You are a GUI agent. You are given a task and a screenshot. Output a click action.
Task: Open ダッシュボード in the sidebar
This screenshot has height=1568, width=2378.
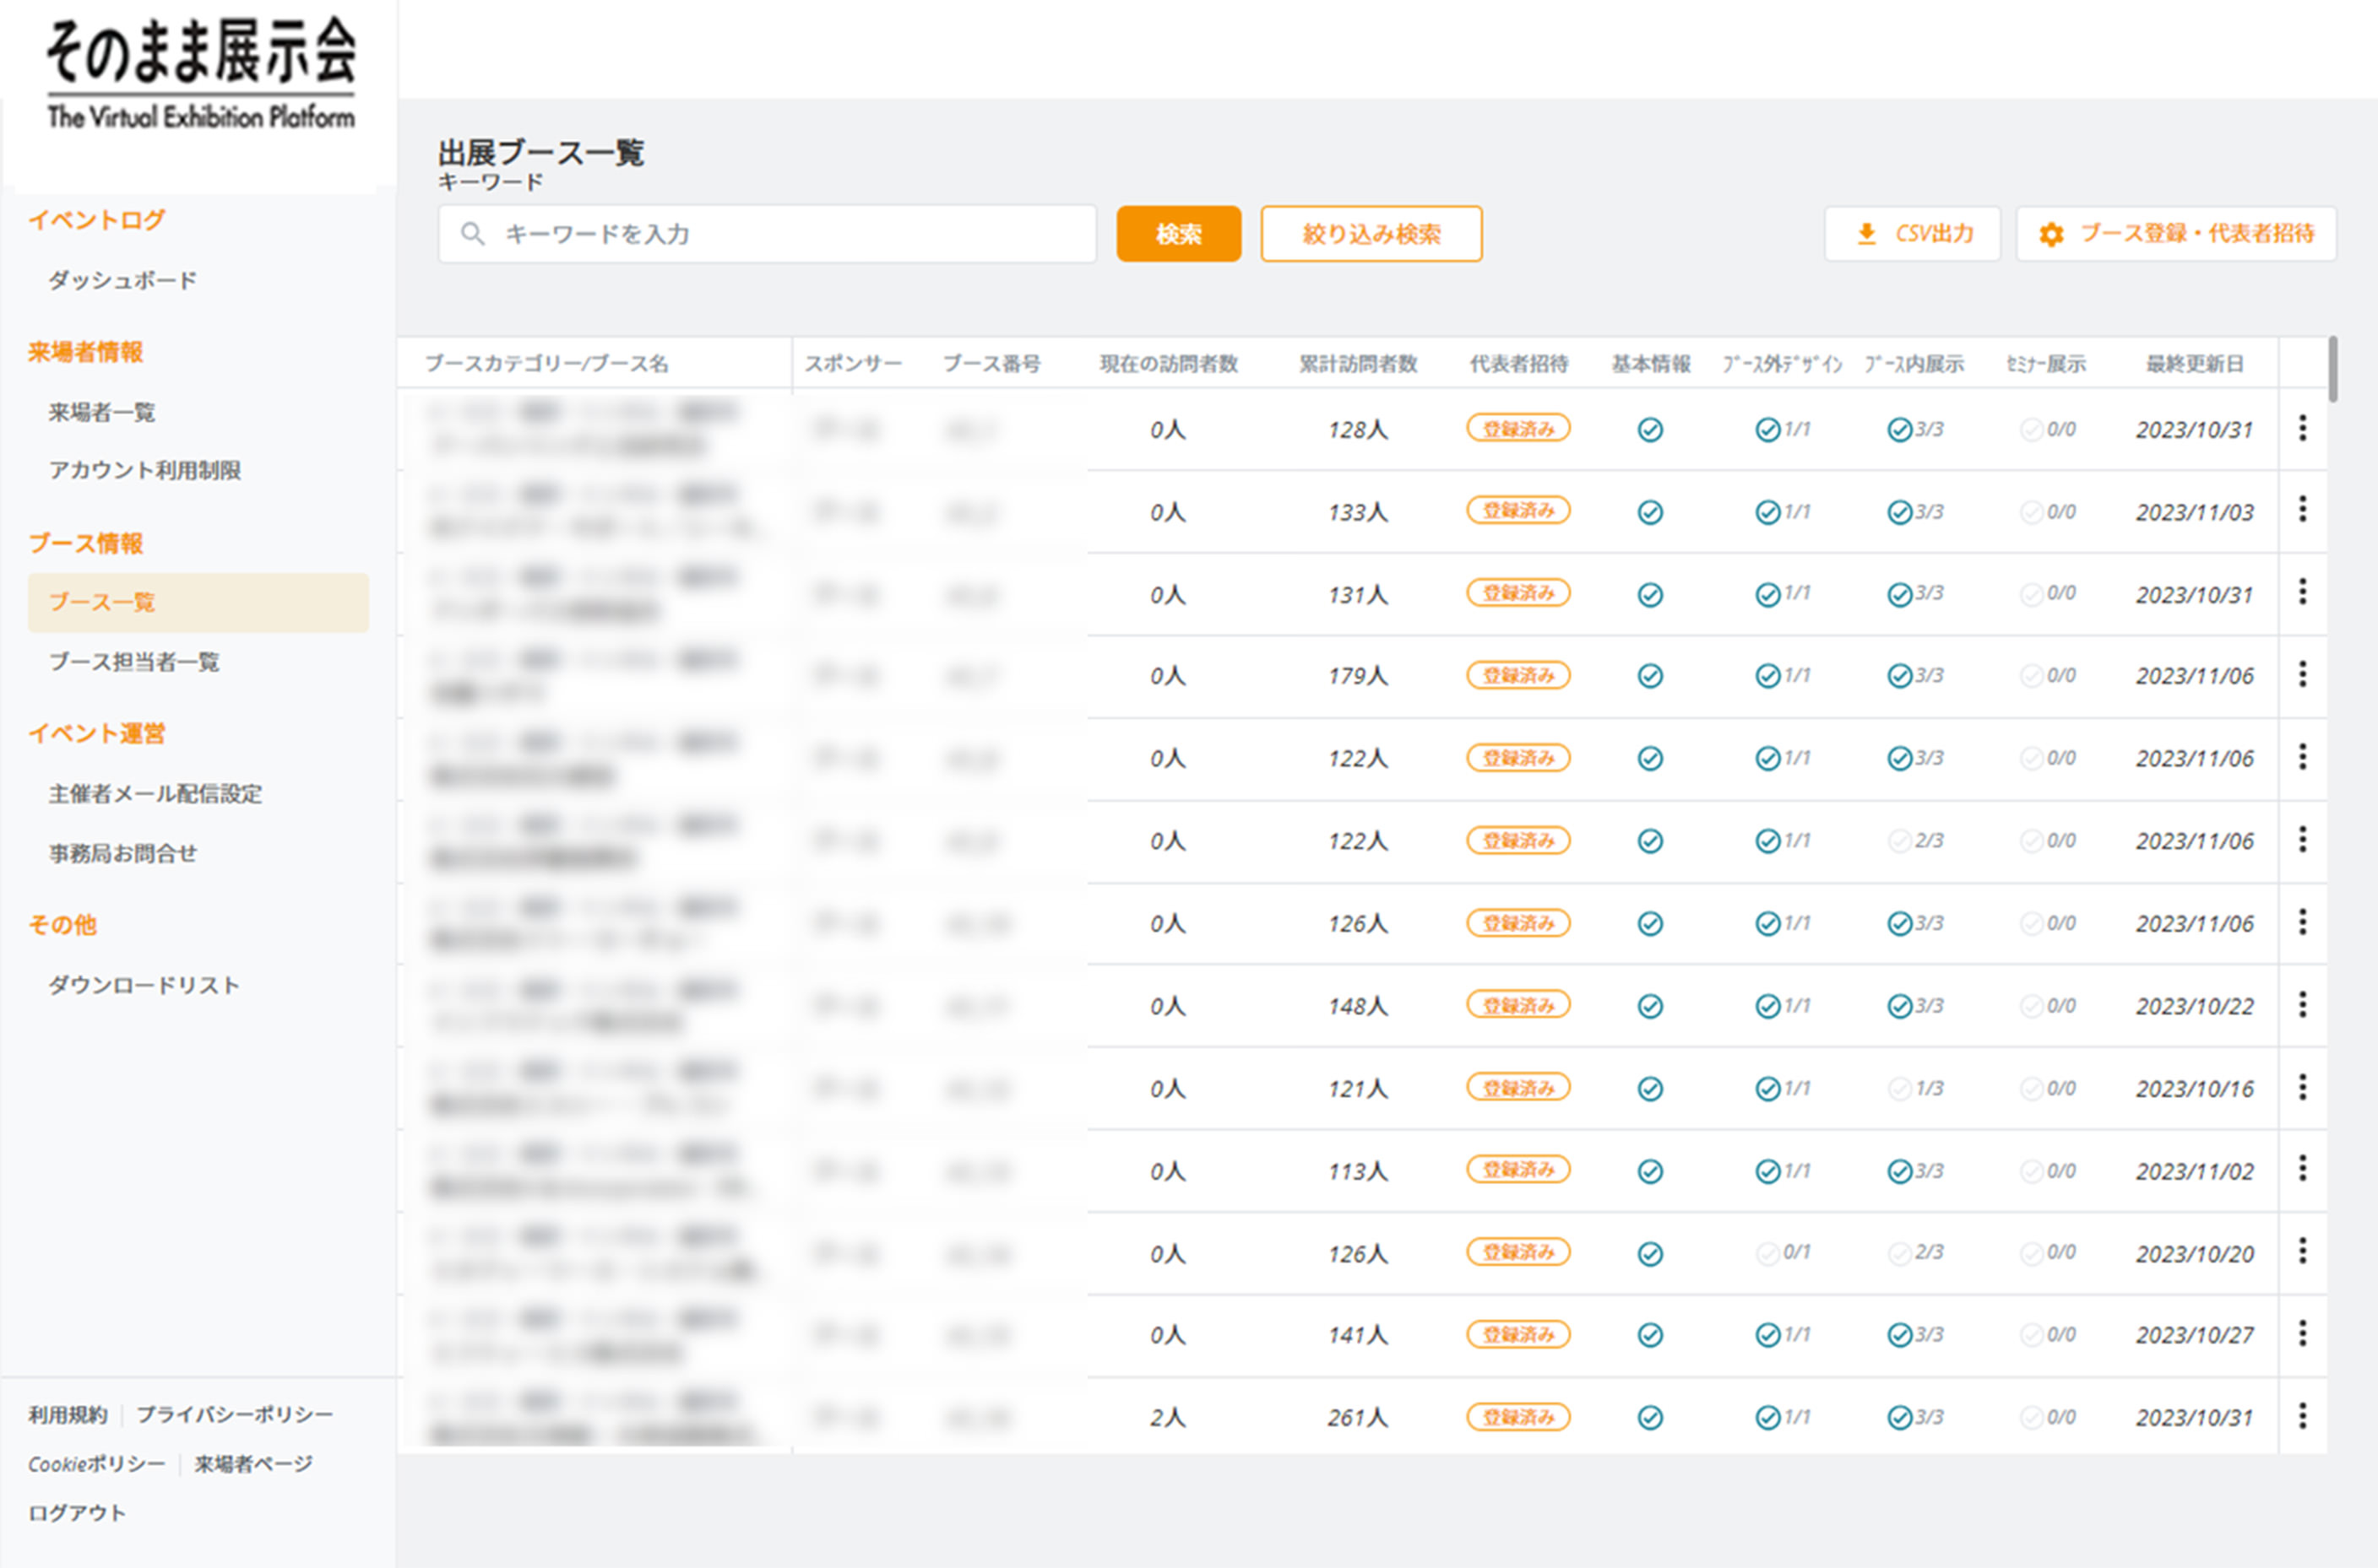122,280
